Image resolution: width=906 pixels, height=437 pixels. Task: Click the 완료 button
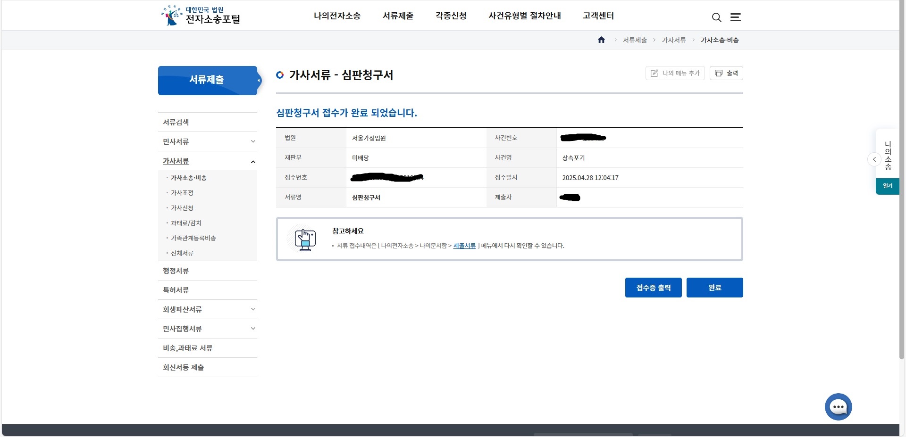pos(714,288)
